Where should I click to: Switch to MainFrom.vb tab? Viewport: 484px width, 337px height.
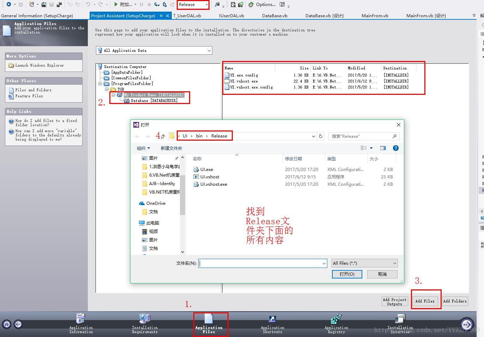(x=375, y=16)
